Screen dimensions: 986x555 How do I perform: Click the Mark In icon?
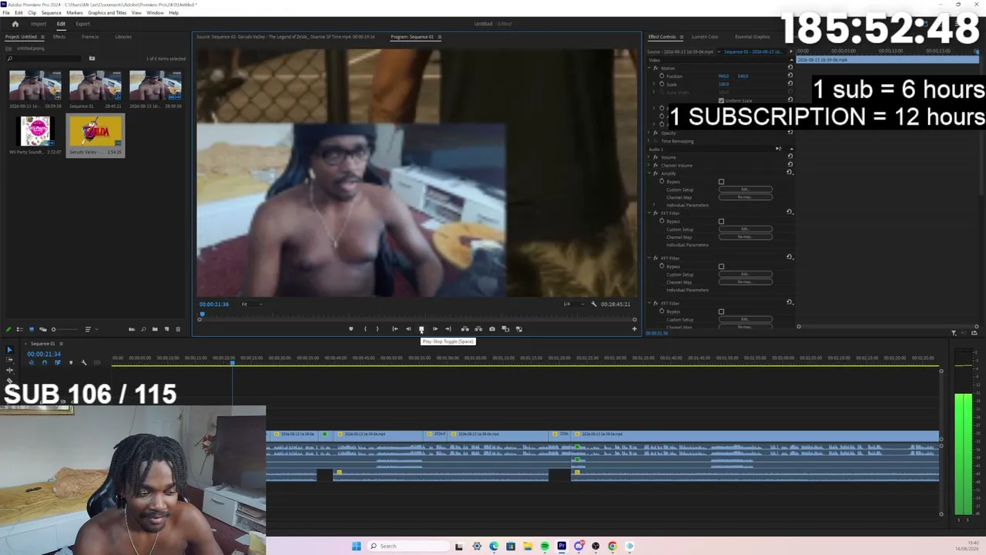(x=365, y=329)
